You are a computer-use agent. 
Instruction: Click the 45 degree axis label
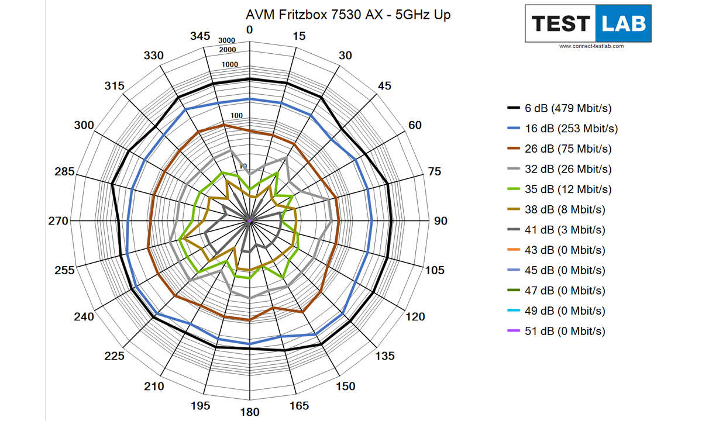(x=384, y=86)
